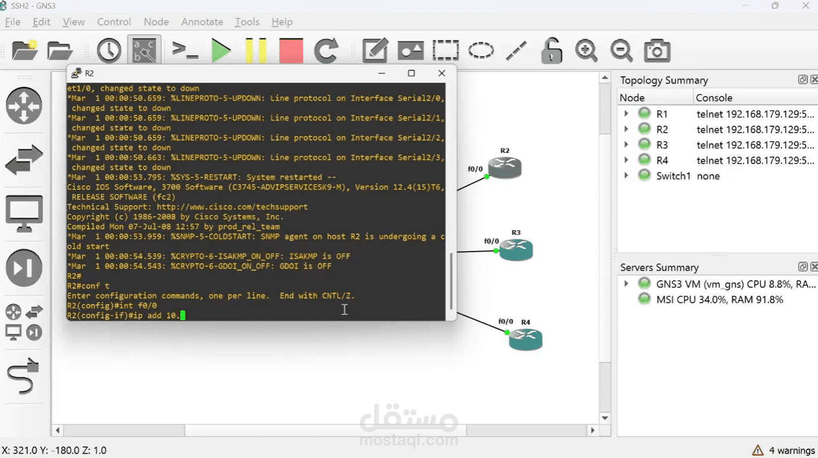
Task: Maximize the R2 console window
Action: click(411, 73)
